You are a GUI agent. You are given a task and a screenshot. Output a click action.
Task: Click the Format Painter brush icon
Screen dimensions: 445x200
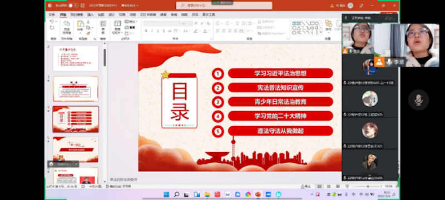click(x=88, y=33)
